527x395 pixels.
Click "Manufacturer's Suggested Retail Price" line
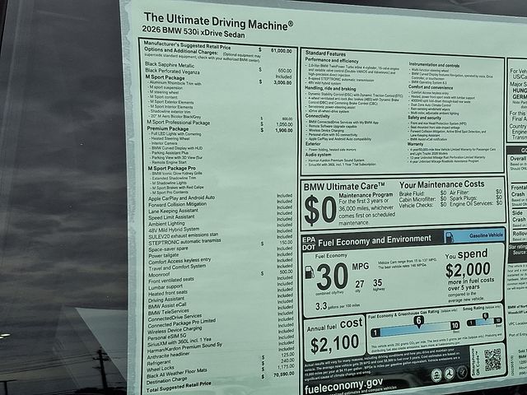coord(187,45)
